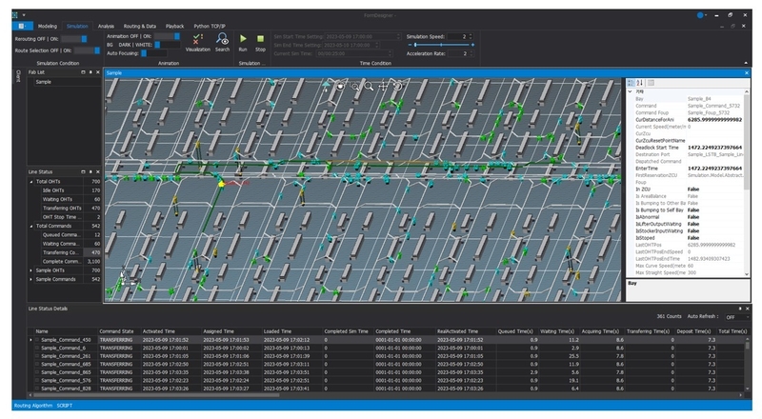
Task: Choose the rotate/orbit viewport icon
Action: pos(341,87)
